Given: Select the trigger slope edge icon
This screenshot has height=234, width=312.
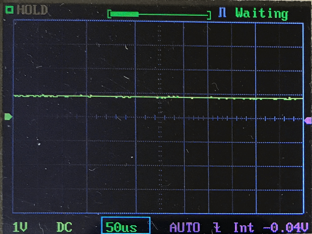Looking at the screenshot, I should (x=217, y=228).
